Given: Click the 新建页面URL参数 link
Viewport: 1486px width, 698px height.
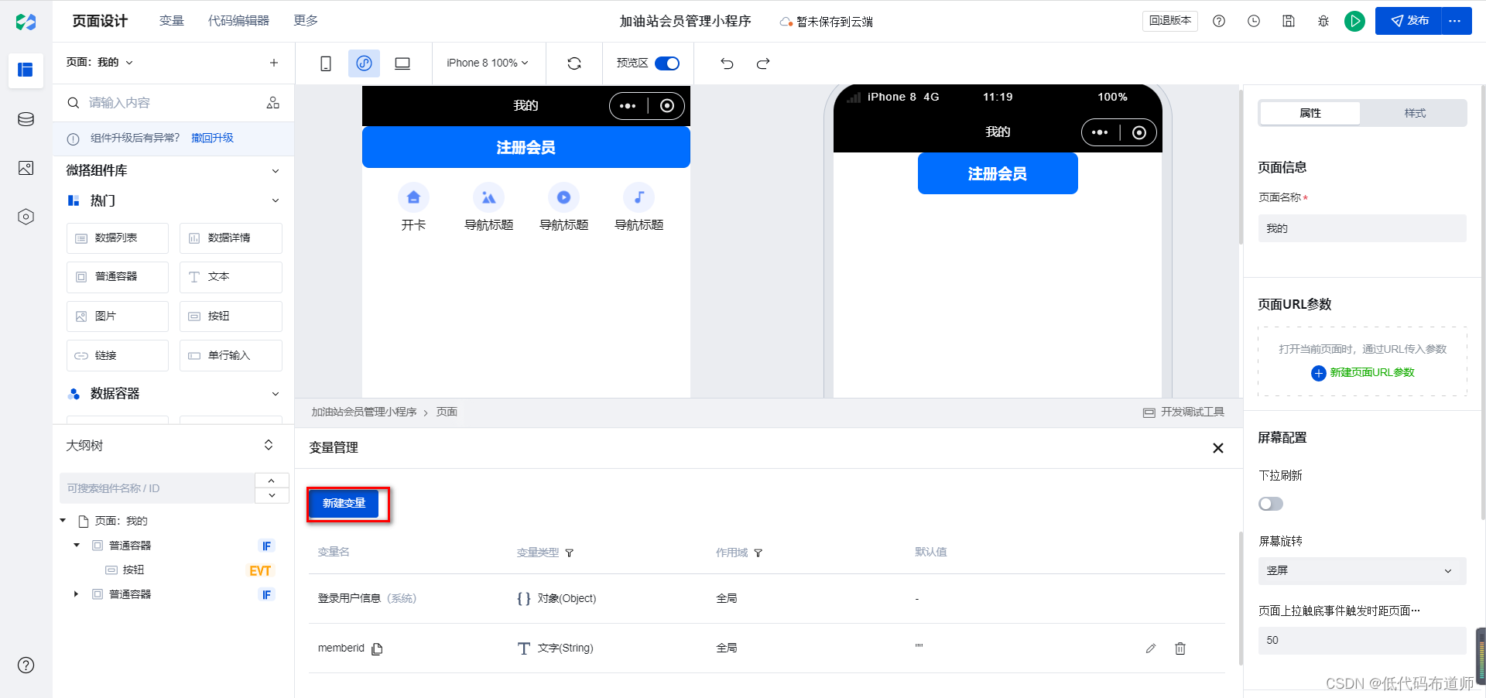Looking at the screenshot, I should [x=1363, y=373].
